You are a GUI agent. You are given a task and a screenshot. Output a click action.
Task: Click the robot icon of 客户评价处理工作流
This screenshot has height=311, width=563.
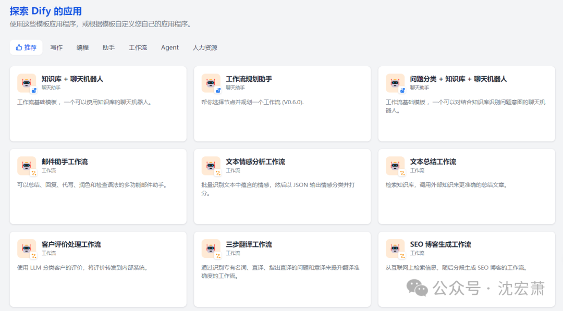click(27, 248)
